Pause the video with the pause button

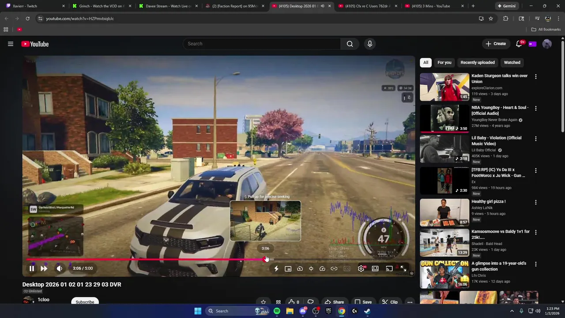[x=32, y=268]
